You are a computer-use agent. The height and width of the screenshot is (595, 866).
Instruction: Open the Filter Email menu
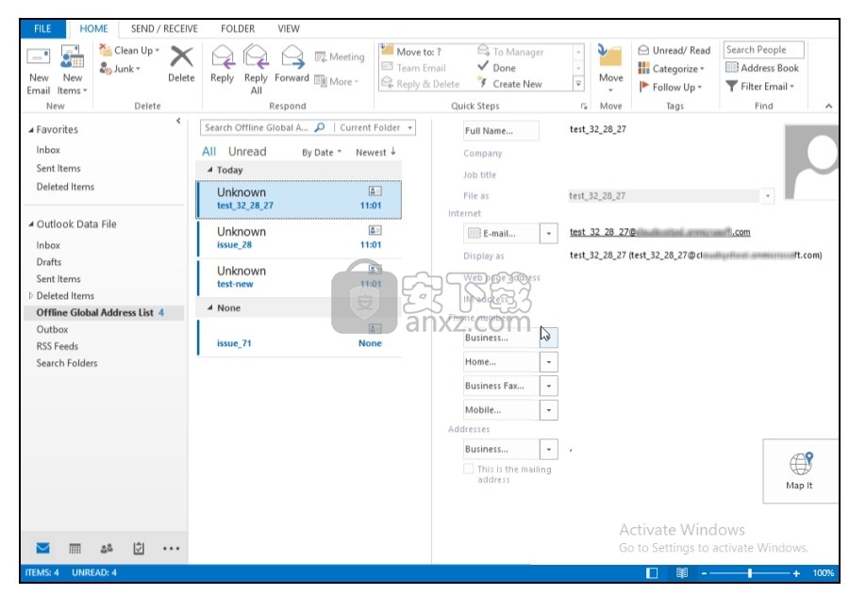coord(760,86)
